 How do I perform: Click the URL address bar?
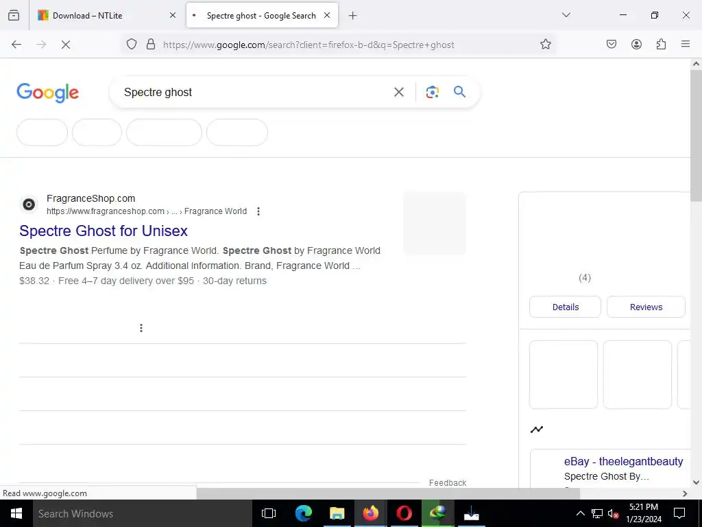[338, 45]
